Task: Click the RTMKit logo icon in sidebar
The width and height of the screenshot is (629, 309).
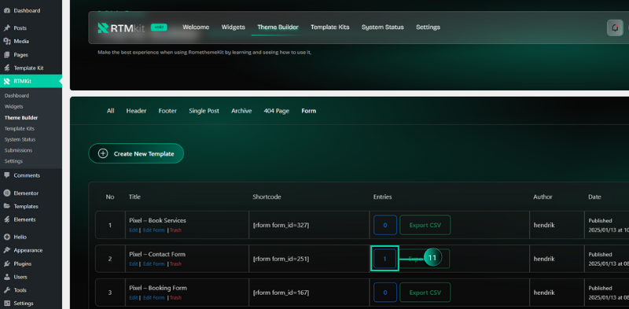Action: click(7, 82)
